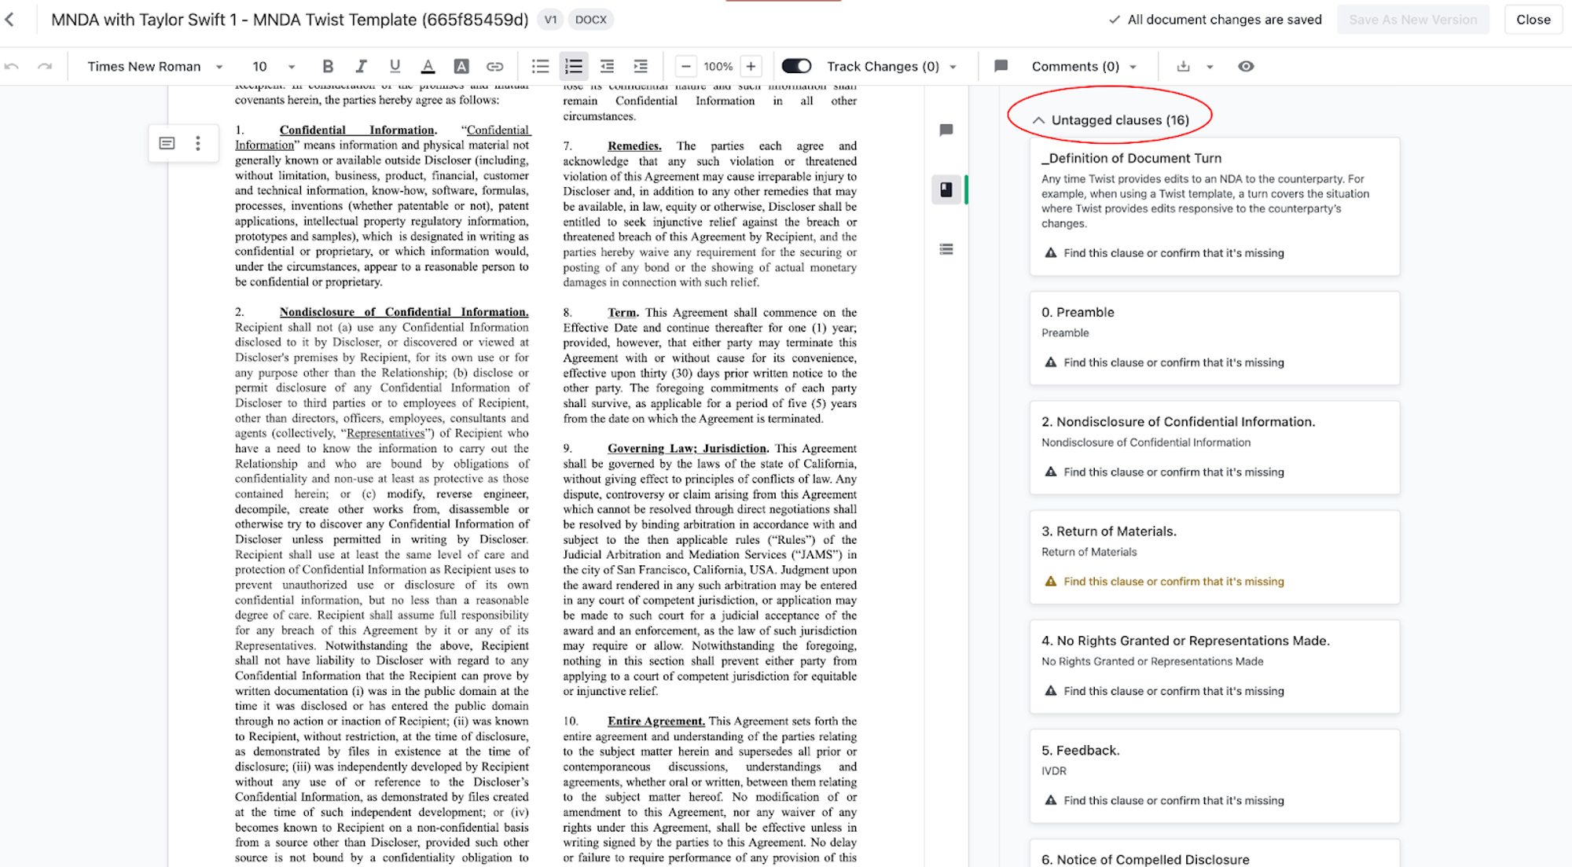Open the font size 10 dropdown
1572x867 pixels.
pos(274,67)
